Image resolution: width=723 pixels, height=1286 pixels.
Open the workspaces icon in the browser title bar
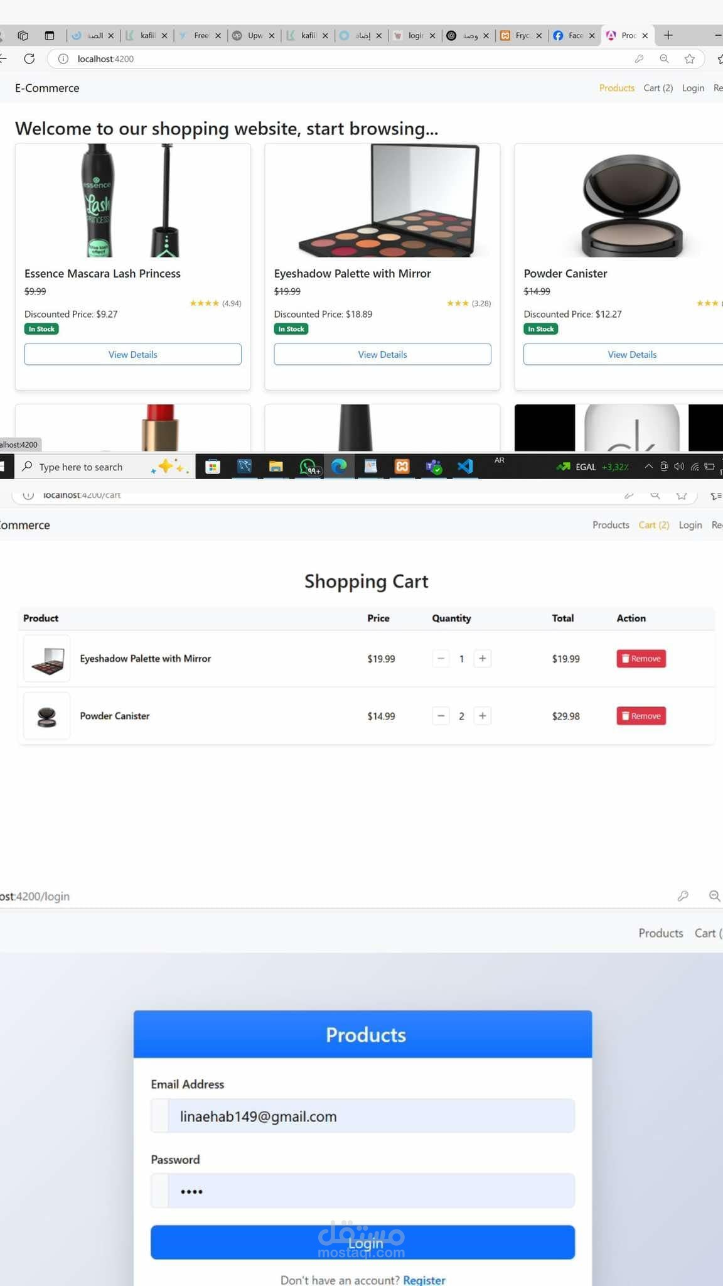pyautogui.click(x=23, y=35)
